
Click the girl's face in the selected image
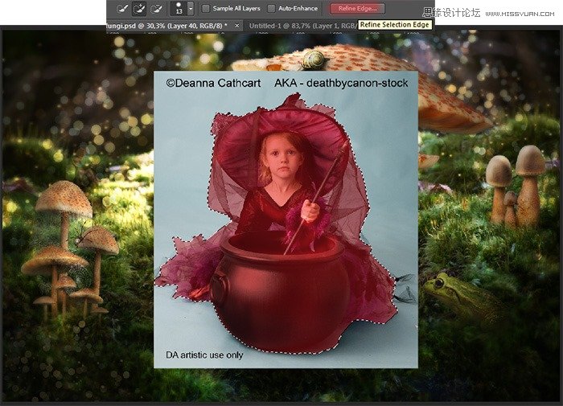click(283, 158)
